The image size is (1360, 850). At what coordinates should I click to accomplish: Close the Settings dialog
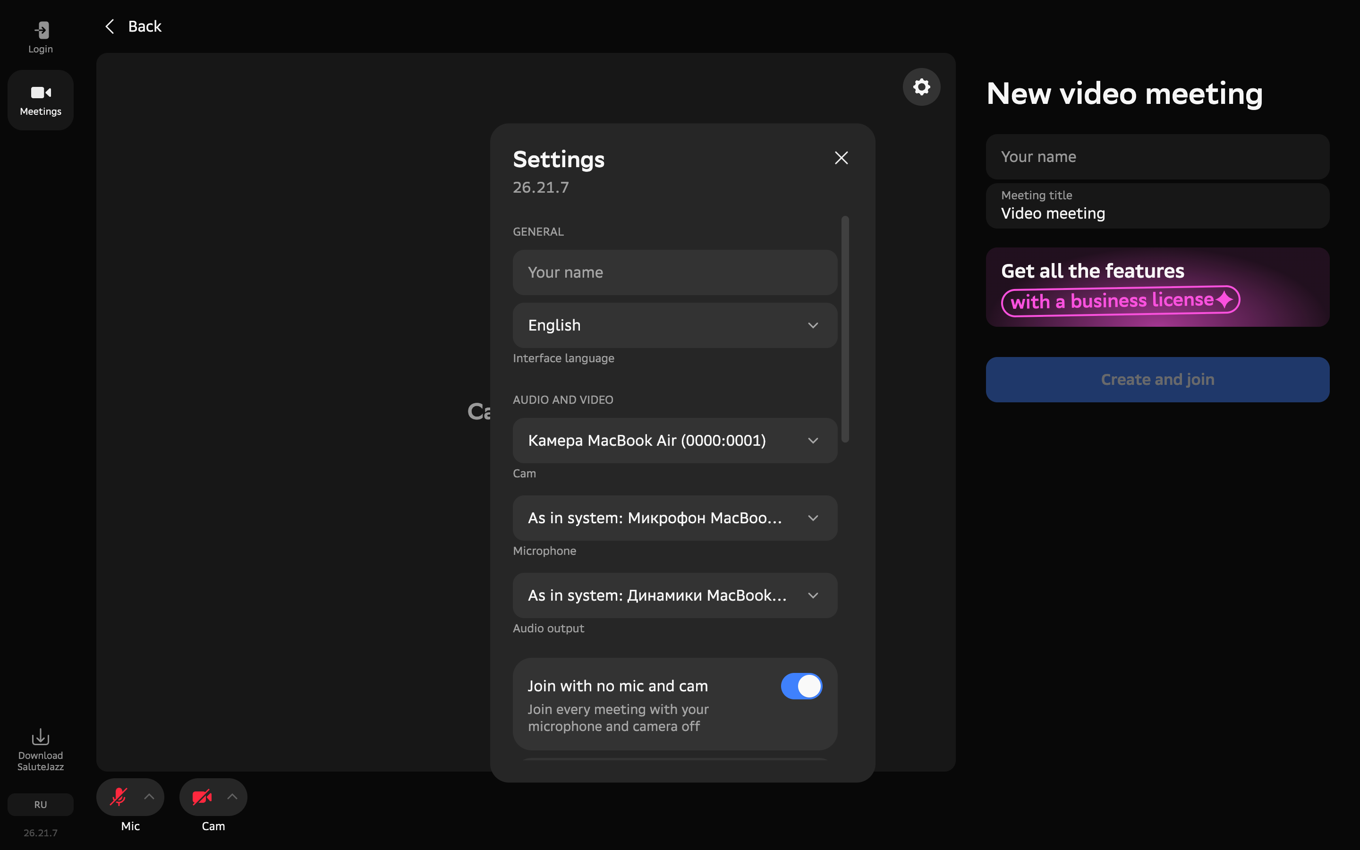pos(841,158)
